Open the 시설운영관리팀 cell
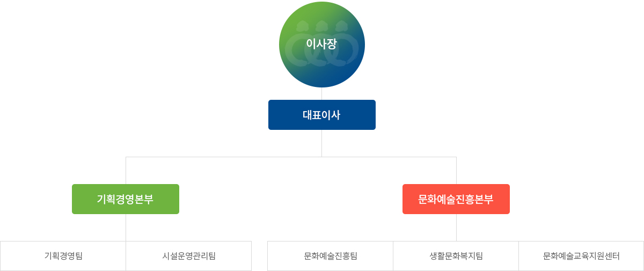This screenshot has height=271, width=644. point(189,256)
